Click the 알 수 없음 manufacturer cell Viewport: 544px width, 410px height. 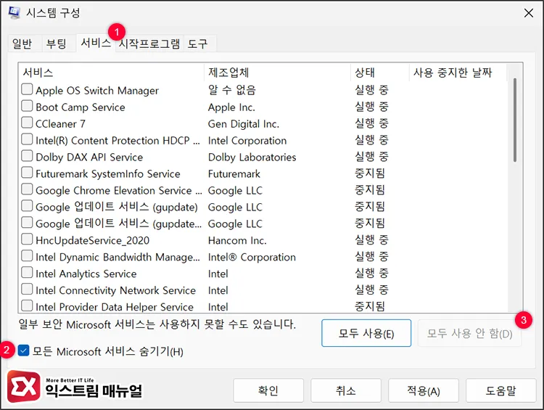(x=232, y=90)
